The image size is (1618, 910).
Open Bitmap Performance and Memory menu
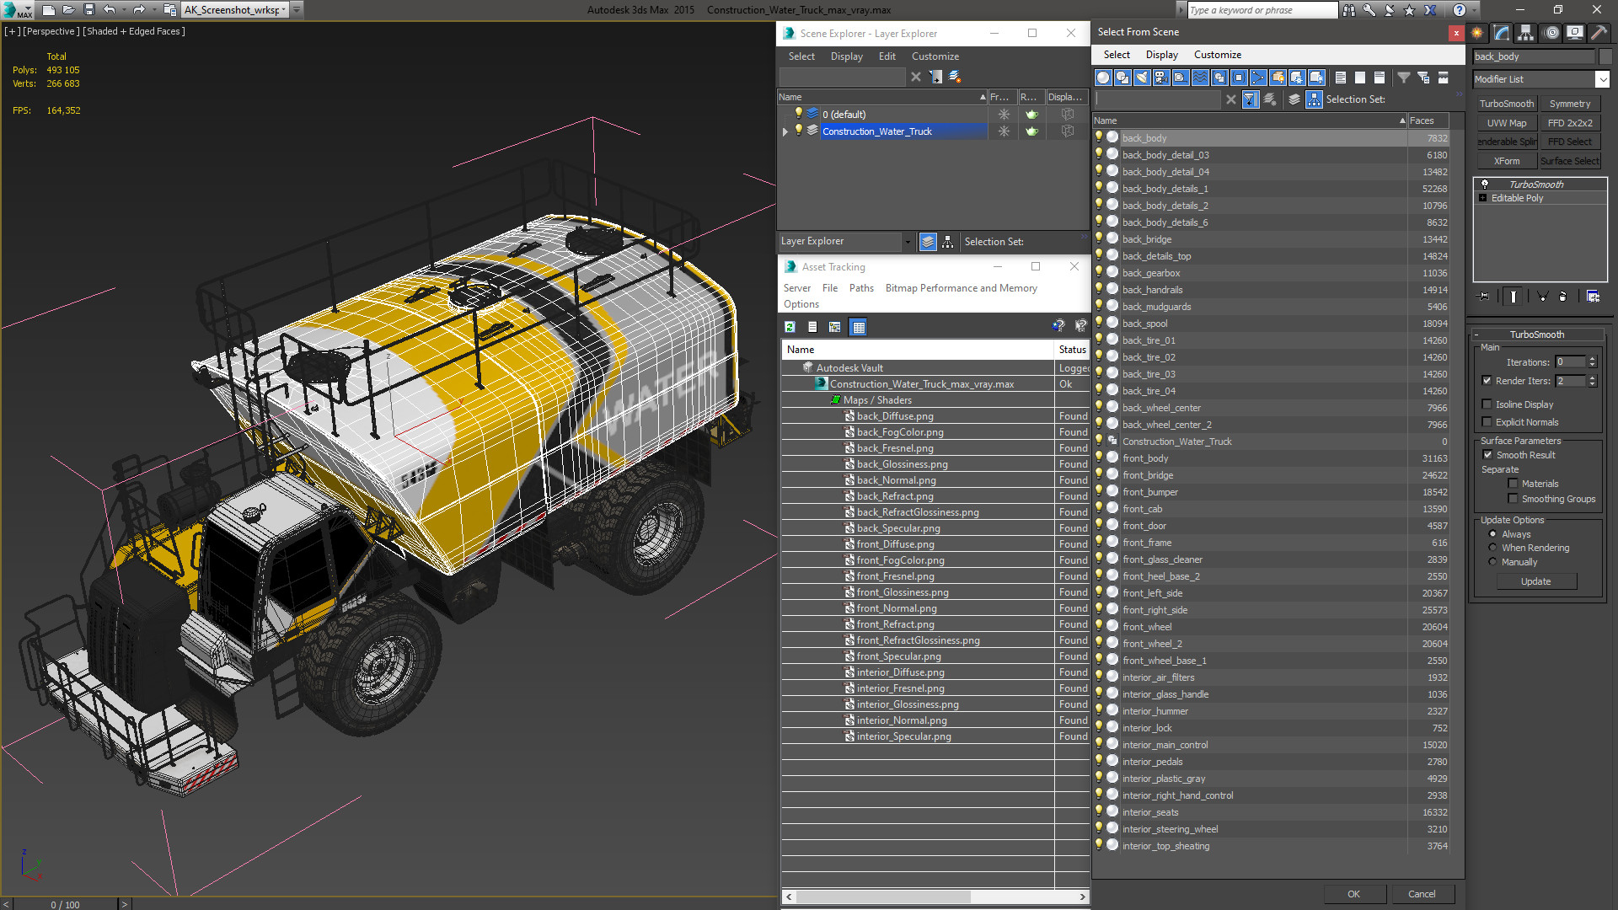tap(961, 288)
